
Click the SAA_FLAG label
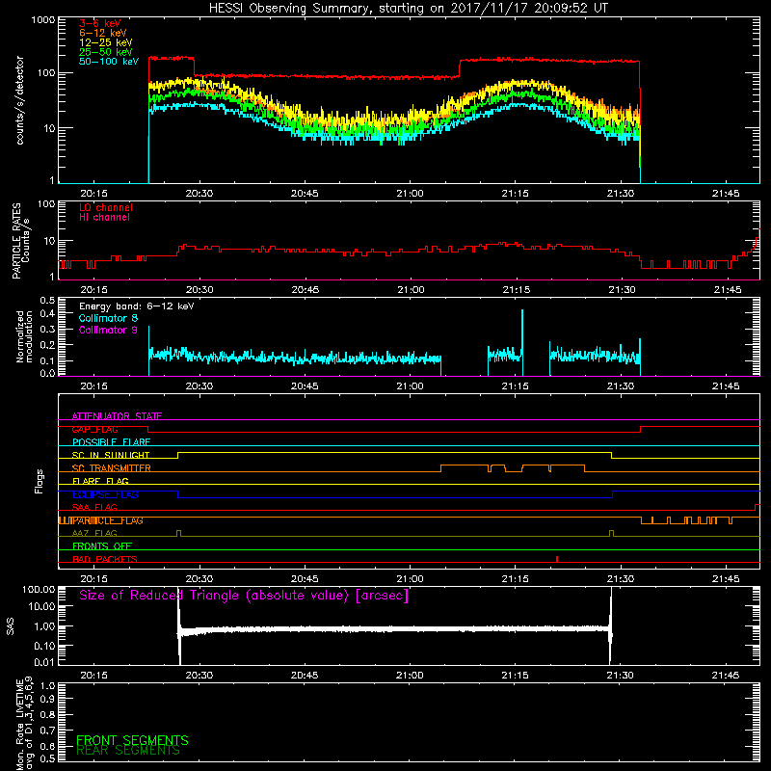(x=94, y=508)
